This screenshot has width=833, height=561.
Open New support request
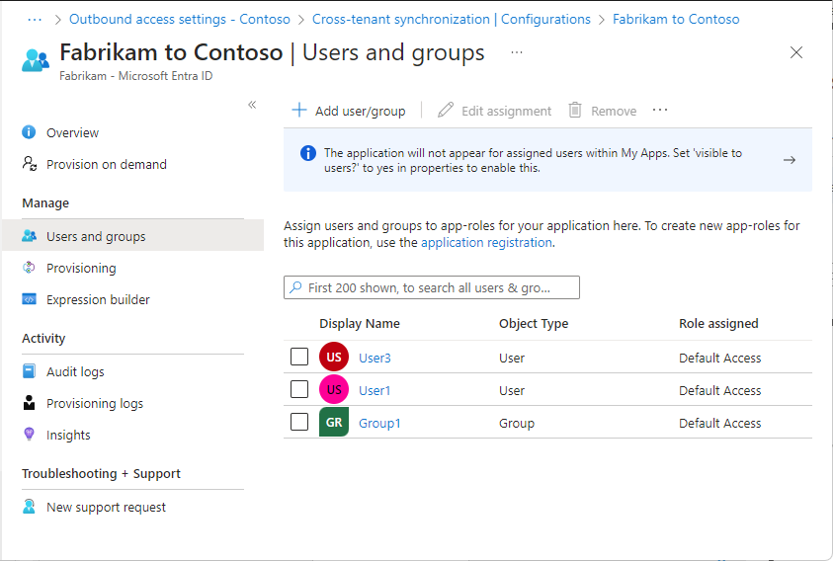[x=106, y=507]
